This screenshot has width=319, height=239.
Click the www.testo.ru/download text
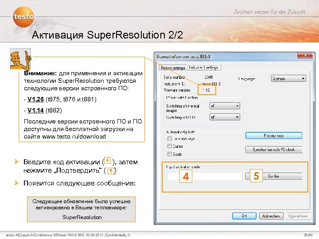click(x=74, y=136)
